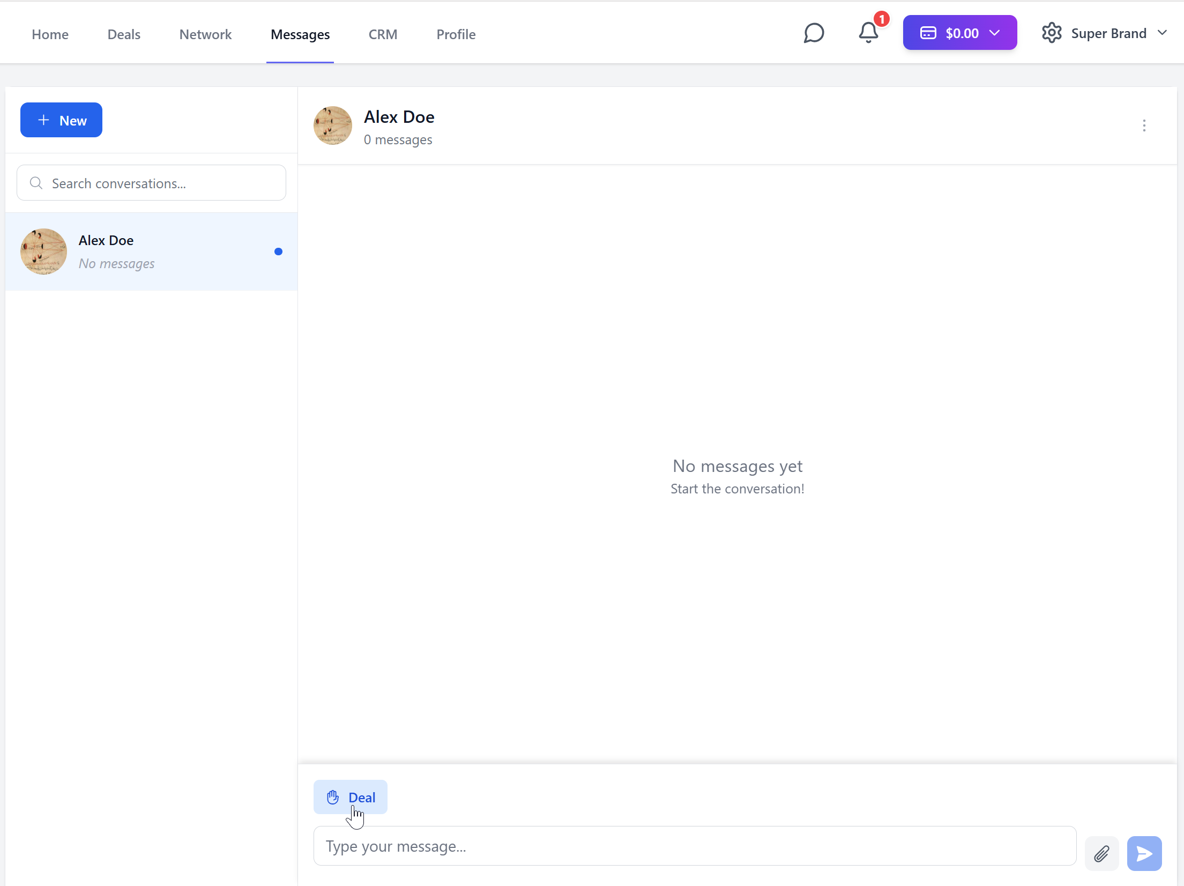Start a New conversation
The width and height of the screenshot is (1184, 886).
(x=61, y=120)
